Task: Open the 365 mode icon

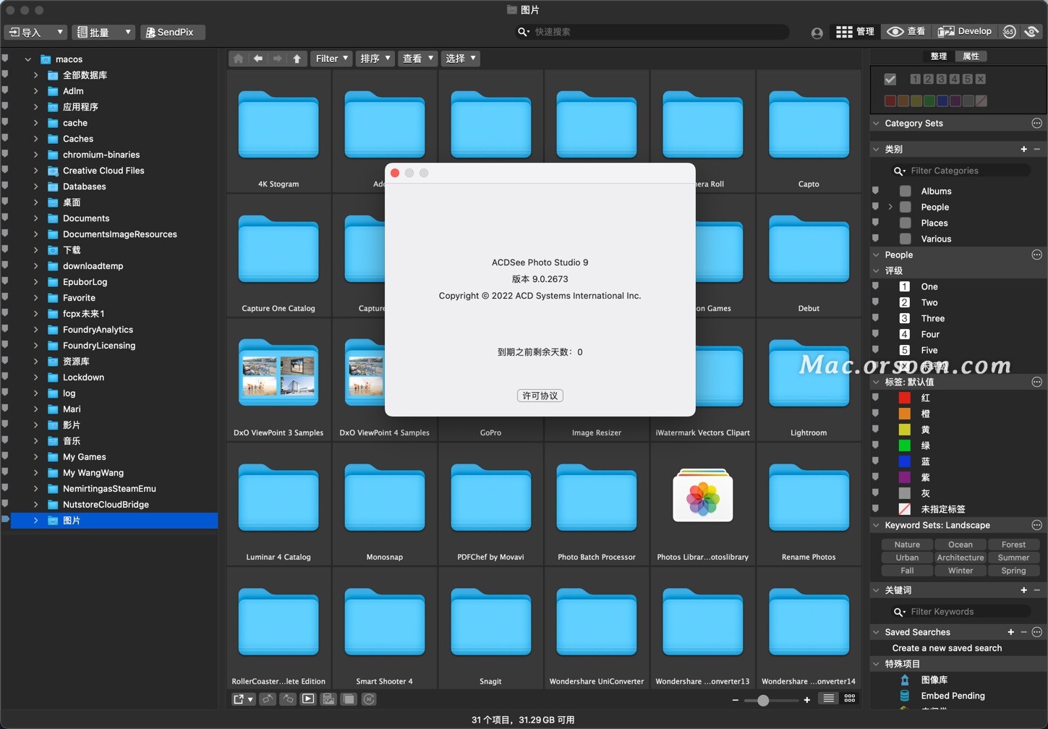Action: click(x=1009, y=32)
